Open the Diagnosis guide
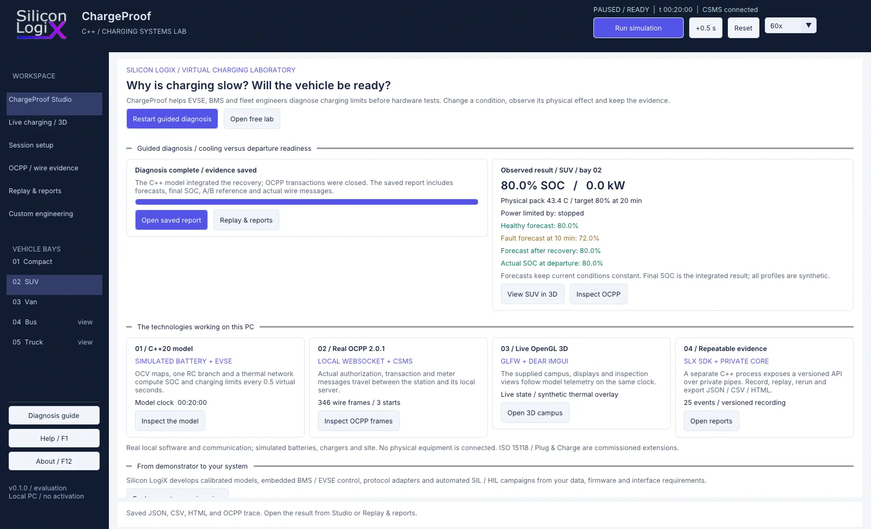The image size is (871, 529). point(54,415)
